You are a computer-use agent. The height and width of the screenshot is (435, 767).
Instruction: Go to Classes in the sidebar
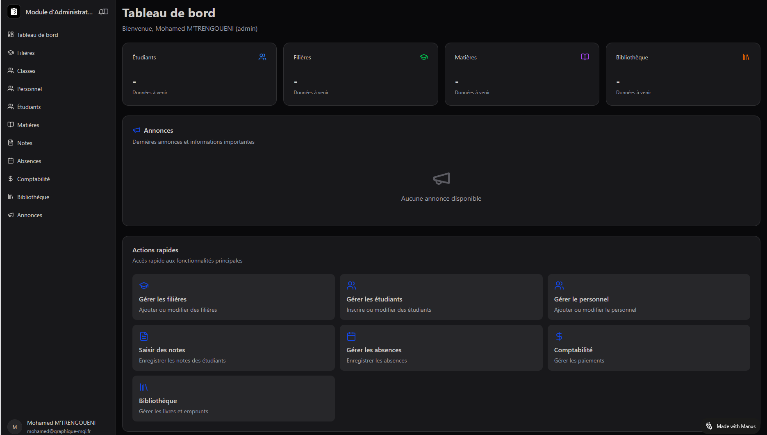tap(26, 71)
